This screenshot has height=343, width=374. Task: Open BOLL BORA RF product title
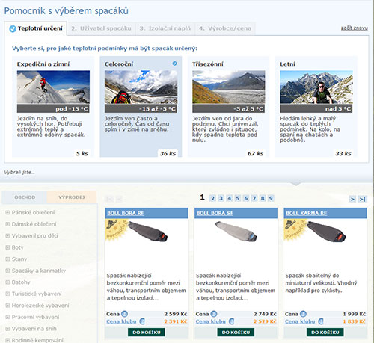(126, 213)
